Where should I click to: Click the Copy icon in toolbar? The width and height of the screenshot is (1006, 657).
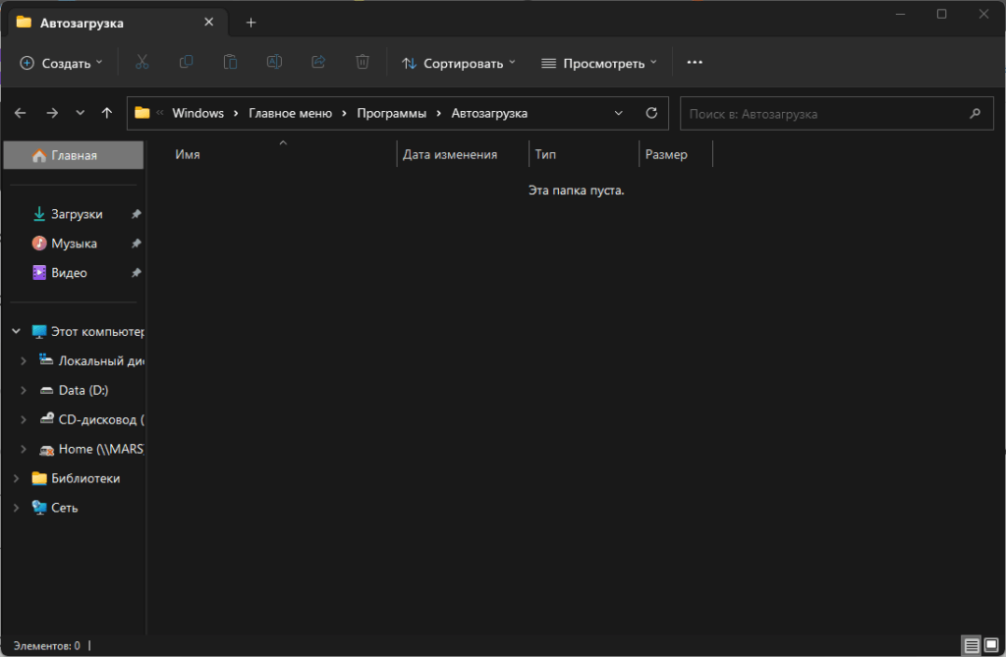[x=186, y=62]
